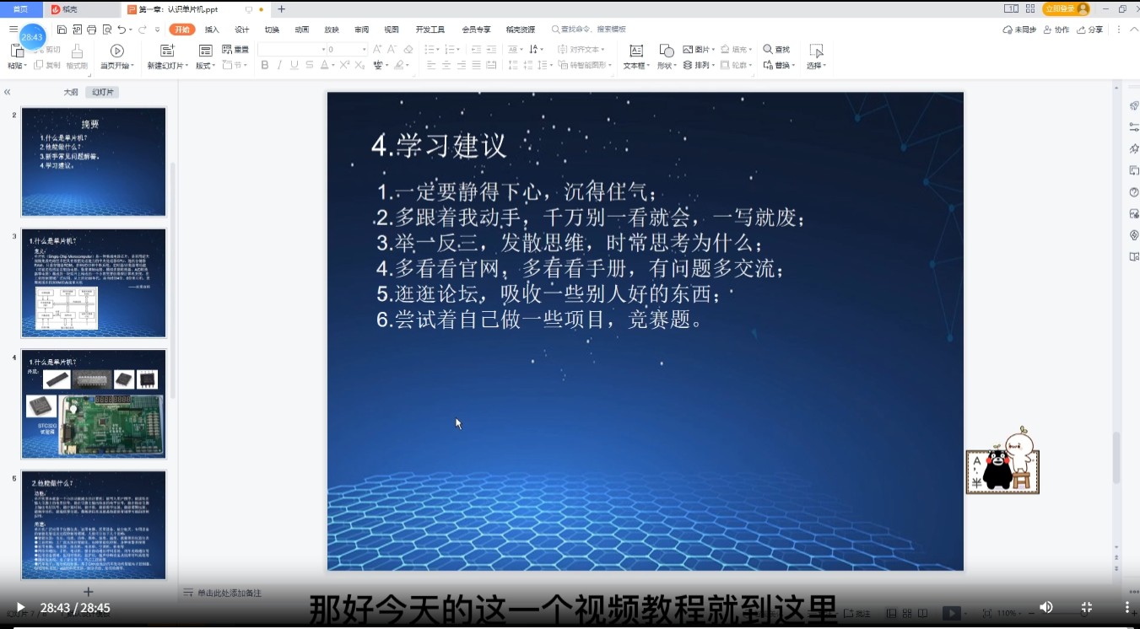Open video player more options menu
1140x629 pixels.
point(1127,607)
